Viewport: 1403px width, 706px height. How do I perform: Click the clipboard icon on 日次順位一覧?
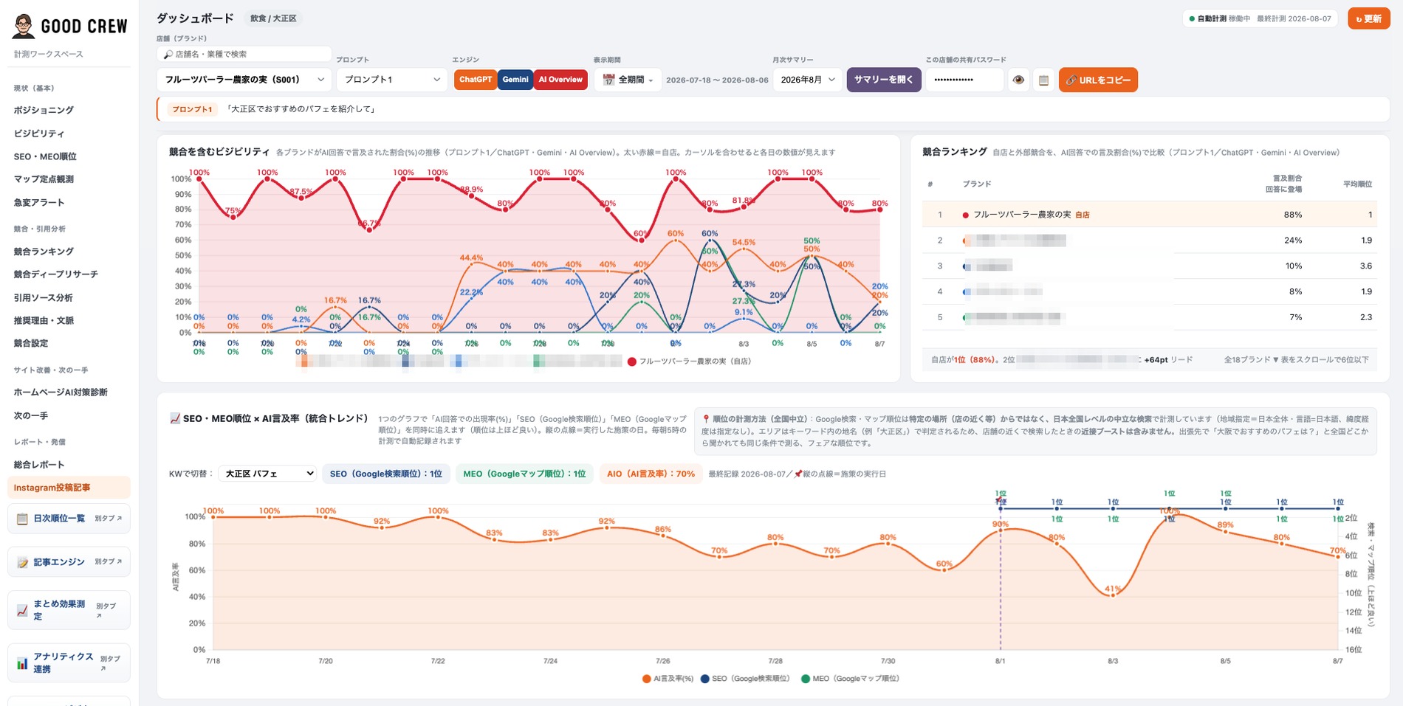(22, 519)
